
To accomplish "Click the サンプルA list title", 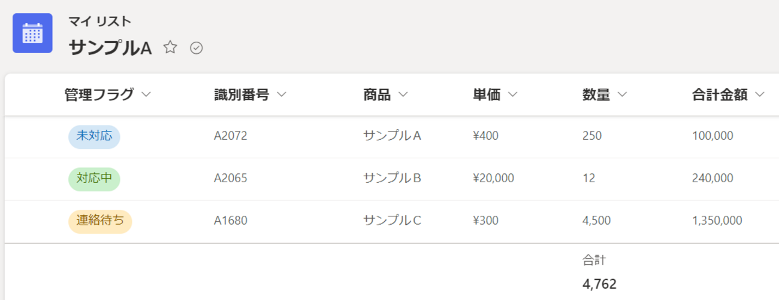I will point(110,48).
